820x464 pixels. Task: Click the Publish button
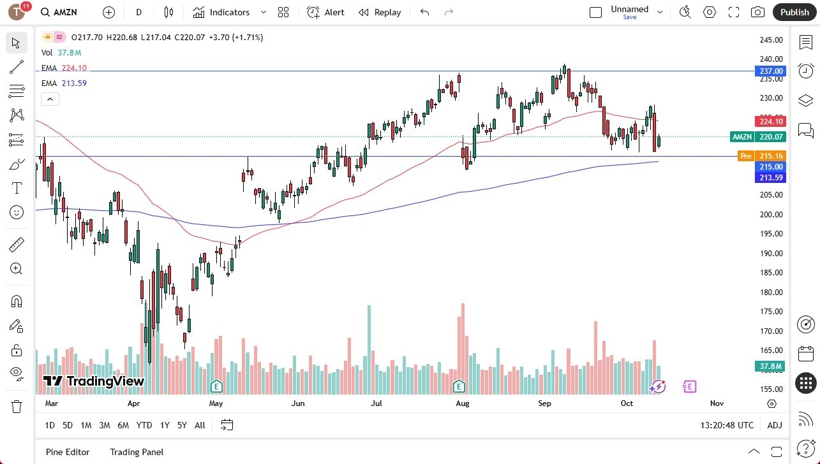[x=794, y=12]
